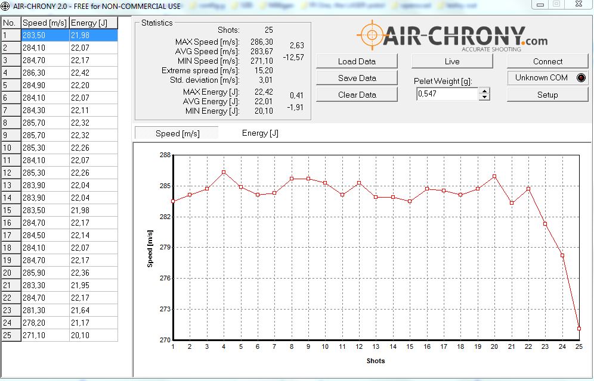Open the Setup dialog
The image size is (594, 381).
[547, 95]
